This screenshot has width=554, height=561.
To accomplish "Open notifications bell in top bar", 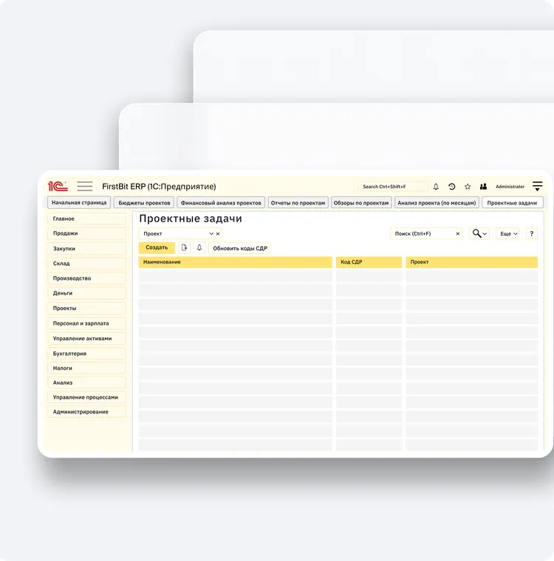I will pyautogui.click(x=436, y=187).
